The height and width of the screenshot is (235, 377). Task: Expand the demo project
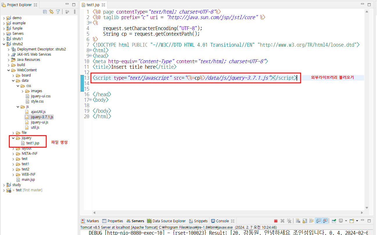4,18
